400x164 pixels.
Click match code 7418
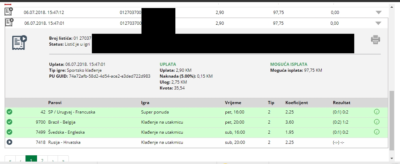pos(41,142)
